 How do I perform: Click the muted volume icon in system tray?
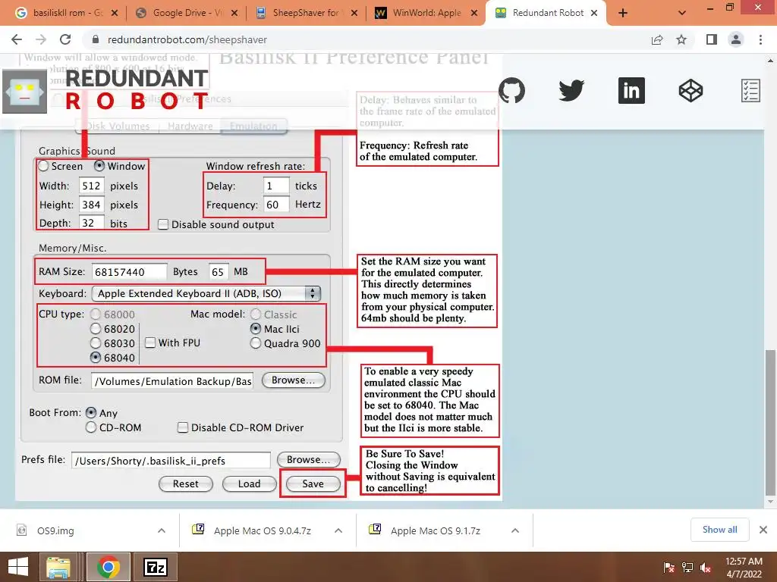point(706,568)
